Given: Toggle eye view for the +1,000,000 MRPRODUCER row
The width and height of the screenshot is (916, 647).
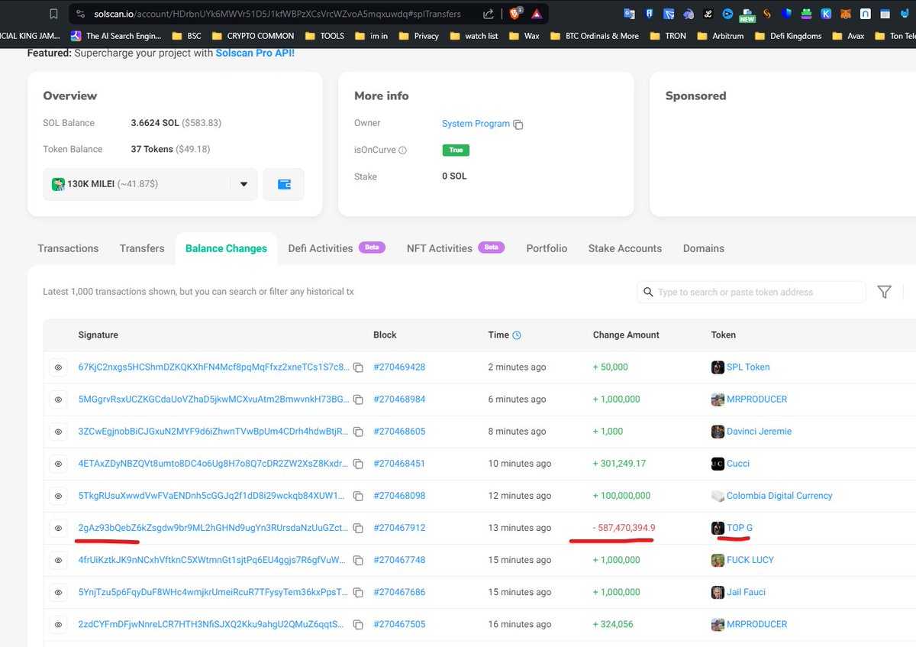Looking at the screenshot, I should pos(58,400).
